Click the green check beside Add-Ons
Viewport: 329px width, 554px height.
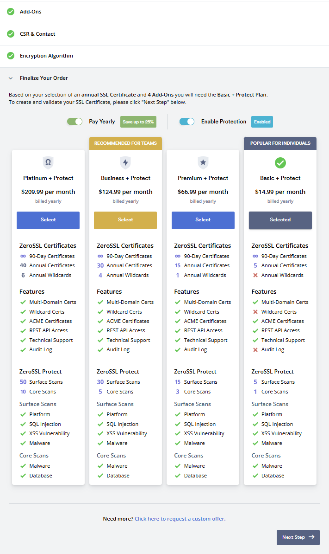(11, 12)
